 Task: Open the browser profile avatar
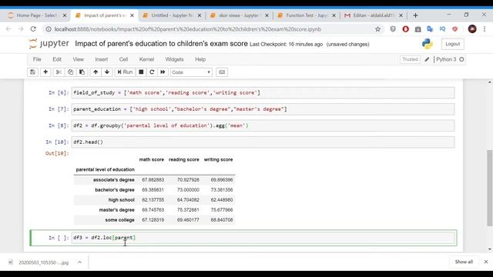[x=472, y=29]
